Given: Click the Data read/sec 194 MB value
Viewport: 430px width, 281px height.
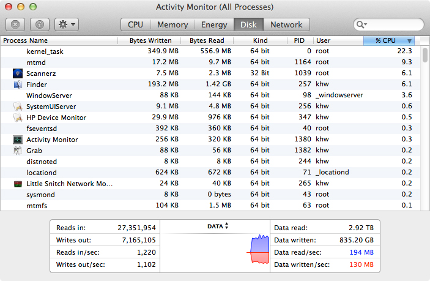Looking at the screenshot, I should point(361,252).
